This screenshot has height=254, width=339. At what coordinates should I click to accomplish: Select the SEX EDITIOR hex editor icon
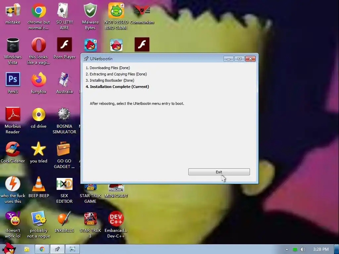point(64,190)
